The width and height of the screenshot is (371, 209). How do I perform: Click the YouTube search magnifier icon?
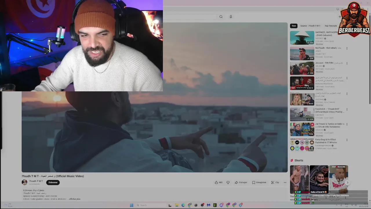(221, 17)
